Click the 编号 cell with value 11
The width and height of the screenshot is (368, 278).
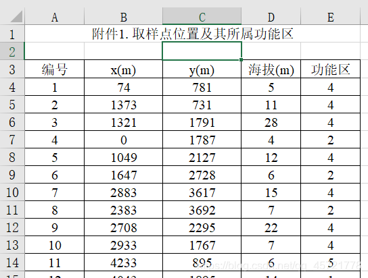click(x=54, y=262)
